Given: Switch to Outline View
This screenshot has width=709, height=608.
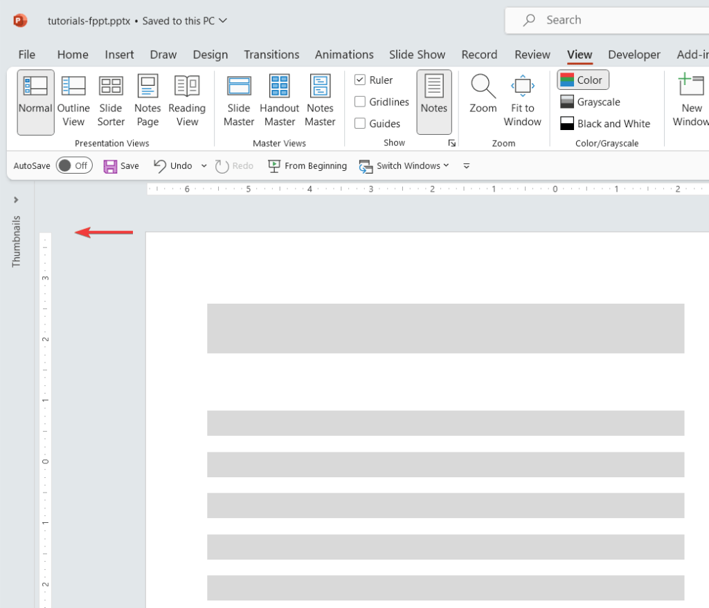Looking at the screenshot, I should 73,100.
